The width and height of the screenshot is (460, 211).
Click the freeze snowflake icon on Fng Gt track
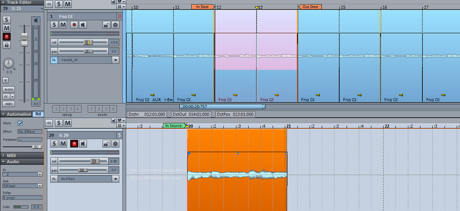pos(116,25)
